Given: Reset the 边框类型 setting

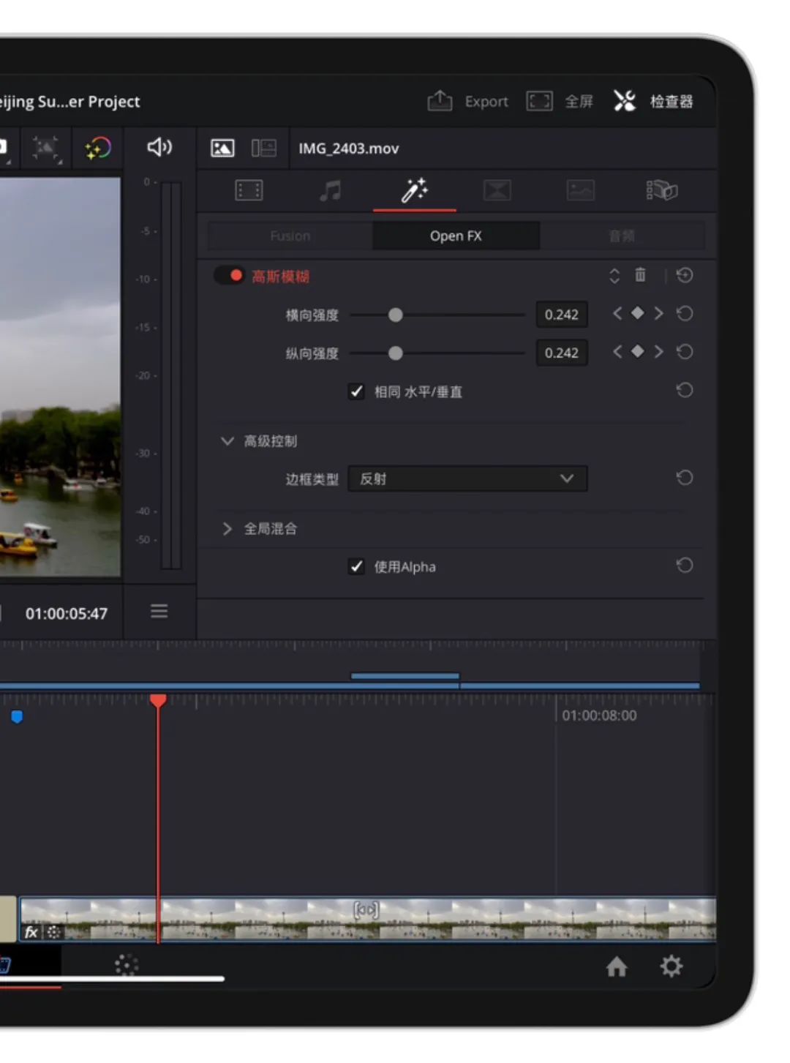Looking at the screenshot, I should (x=685, y=478).
